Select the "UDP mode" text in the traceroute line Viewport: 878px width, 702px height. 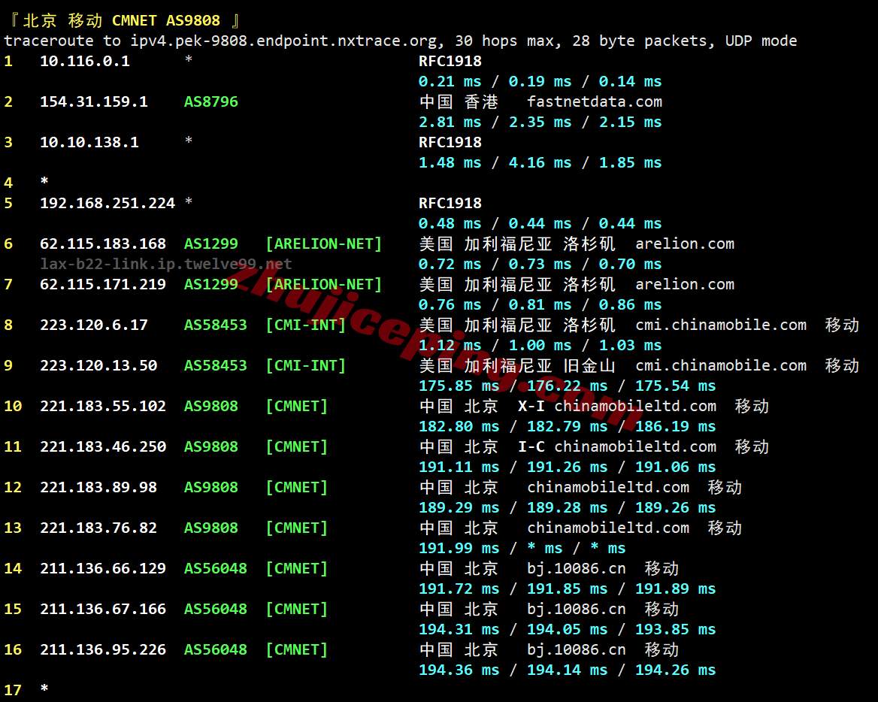click(761, 41)
